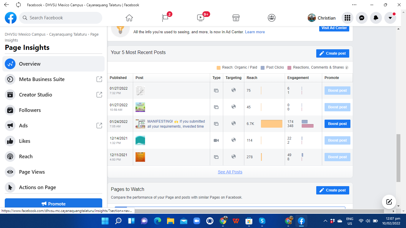Image resolution: width=406 pixels, height=228 pixels.
Task: Click the orange Reach legend swatch
Action: (219, 68)
